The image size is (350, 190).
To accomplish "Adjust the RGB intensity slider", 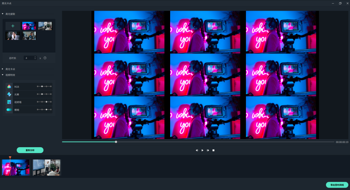I will (42, 87).
